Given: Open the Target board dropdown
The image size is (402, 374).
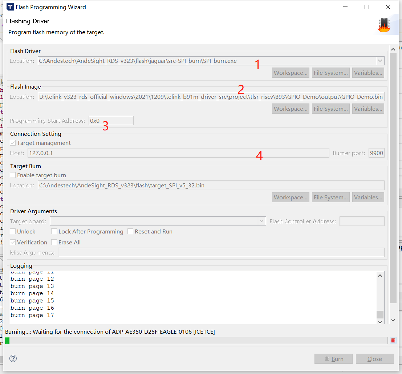Looking at the screenshot, I should tap(261, 221).
